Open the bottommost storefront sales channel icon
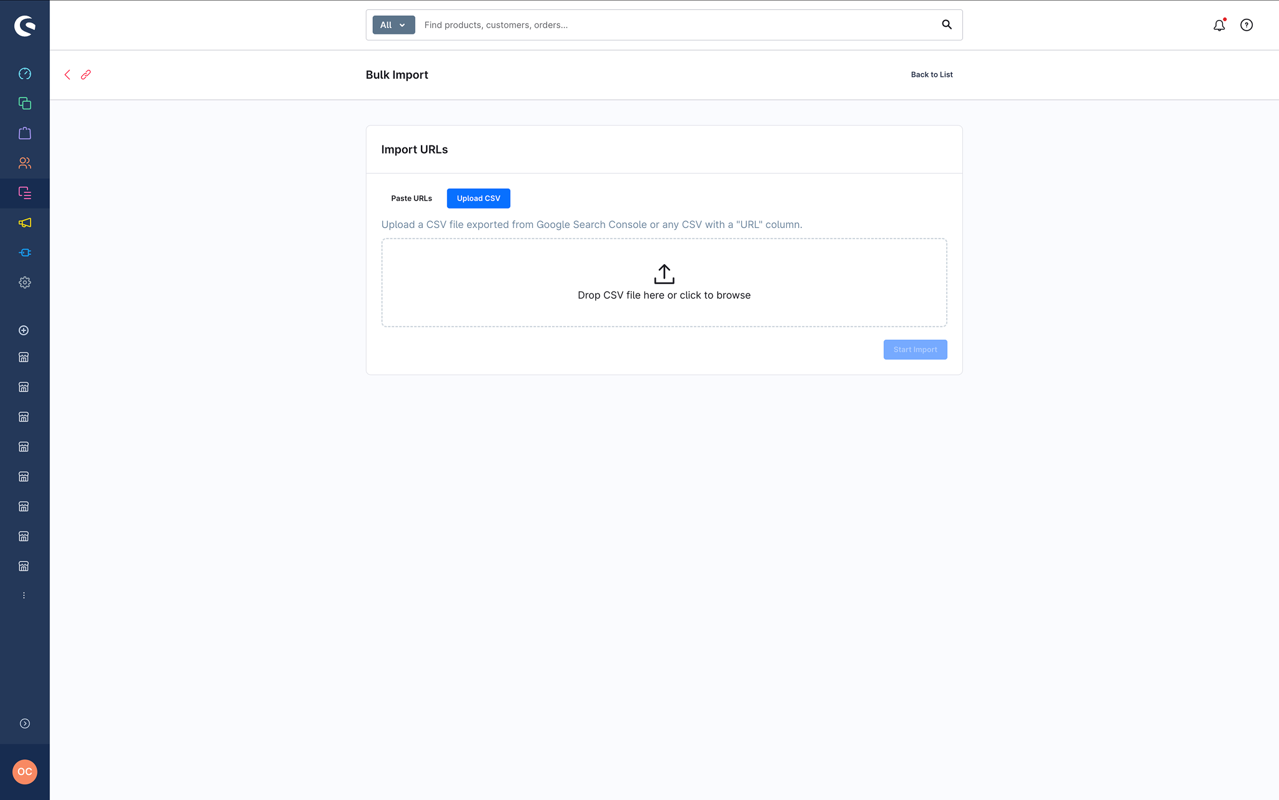Viewport: 1279px width, 800px height. 24,566
